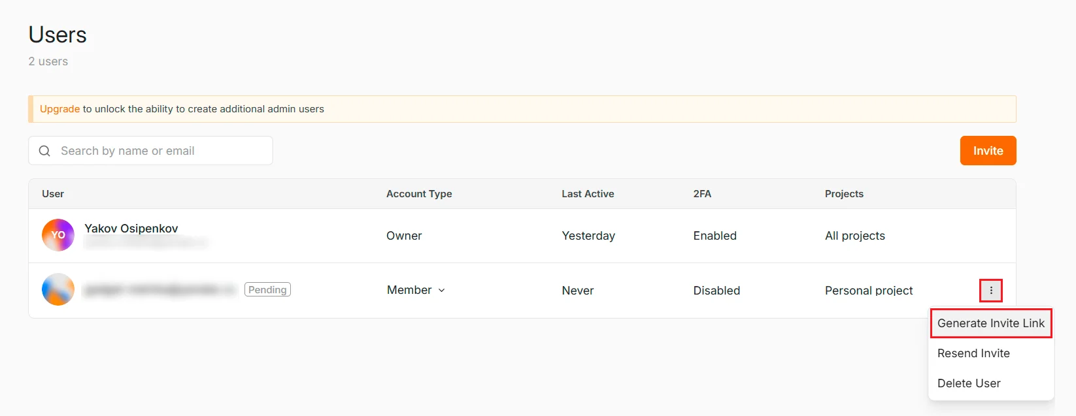This screenshot has width=1076, height=416.
Task: Click the Enabled 2FA cell
Action: point(715,236)
